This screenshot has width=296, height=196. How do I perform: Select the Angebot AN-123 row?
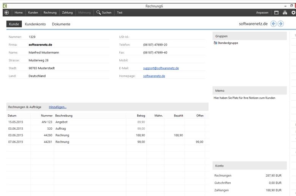pyautogui.click(x=108, y=122)
